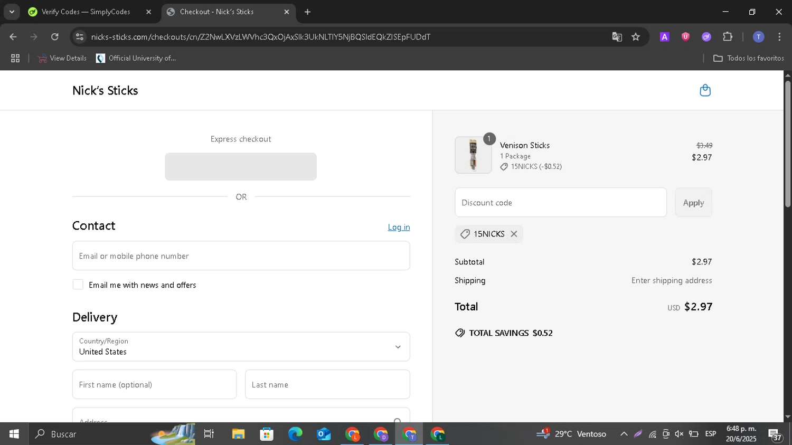Click the Buscar taskbar search box
This screenshot has width=792, height=445.
(x=112, y=434)
